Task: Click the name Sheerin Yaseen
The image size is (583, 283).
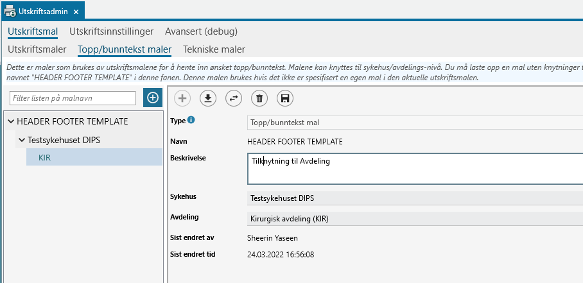Action: [x=272, y=238]
